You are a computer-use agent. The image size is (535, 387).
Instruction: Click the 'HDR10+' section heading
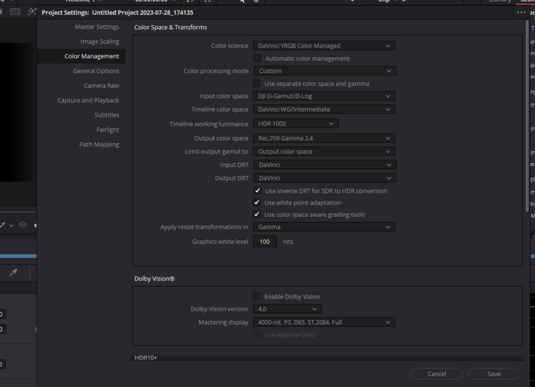[x=146, y=357]
